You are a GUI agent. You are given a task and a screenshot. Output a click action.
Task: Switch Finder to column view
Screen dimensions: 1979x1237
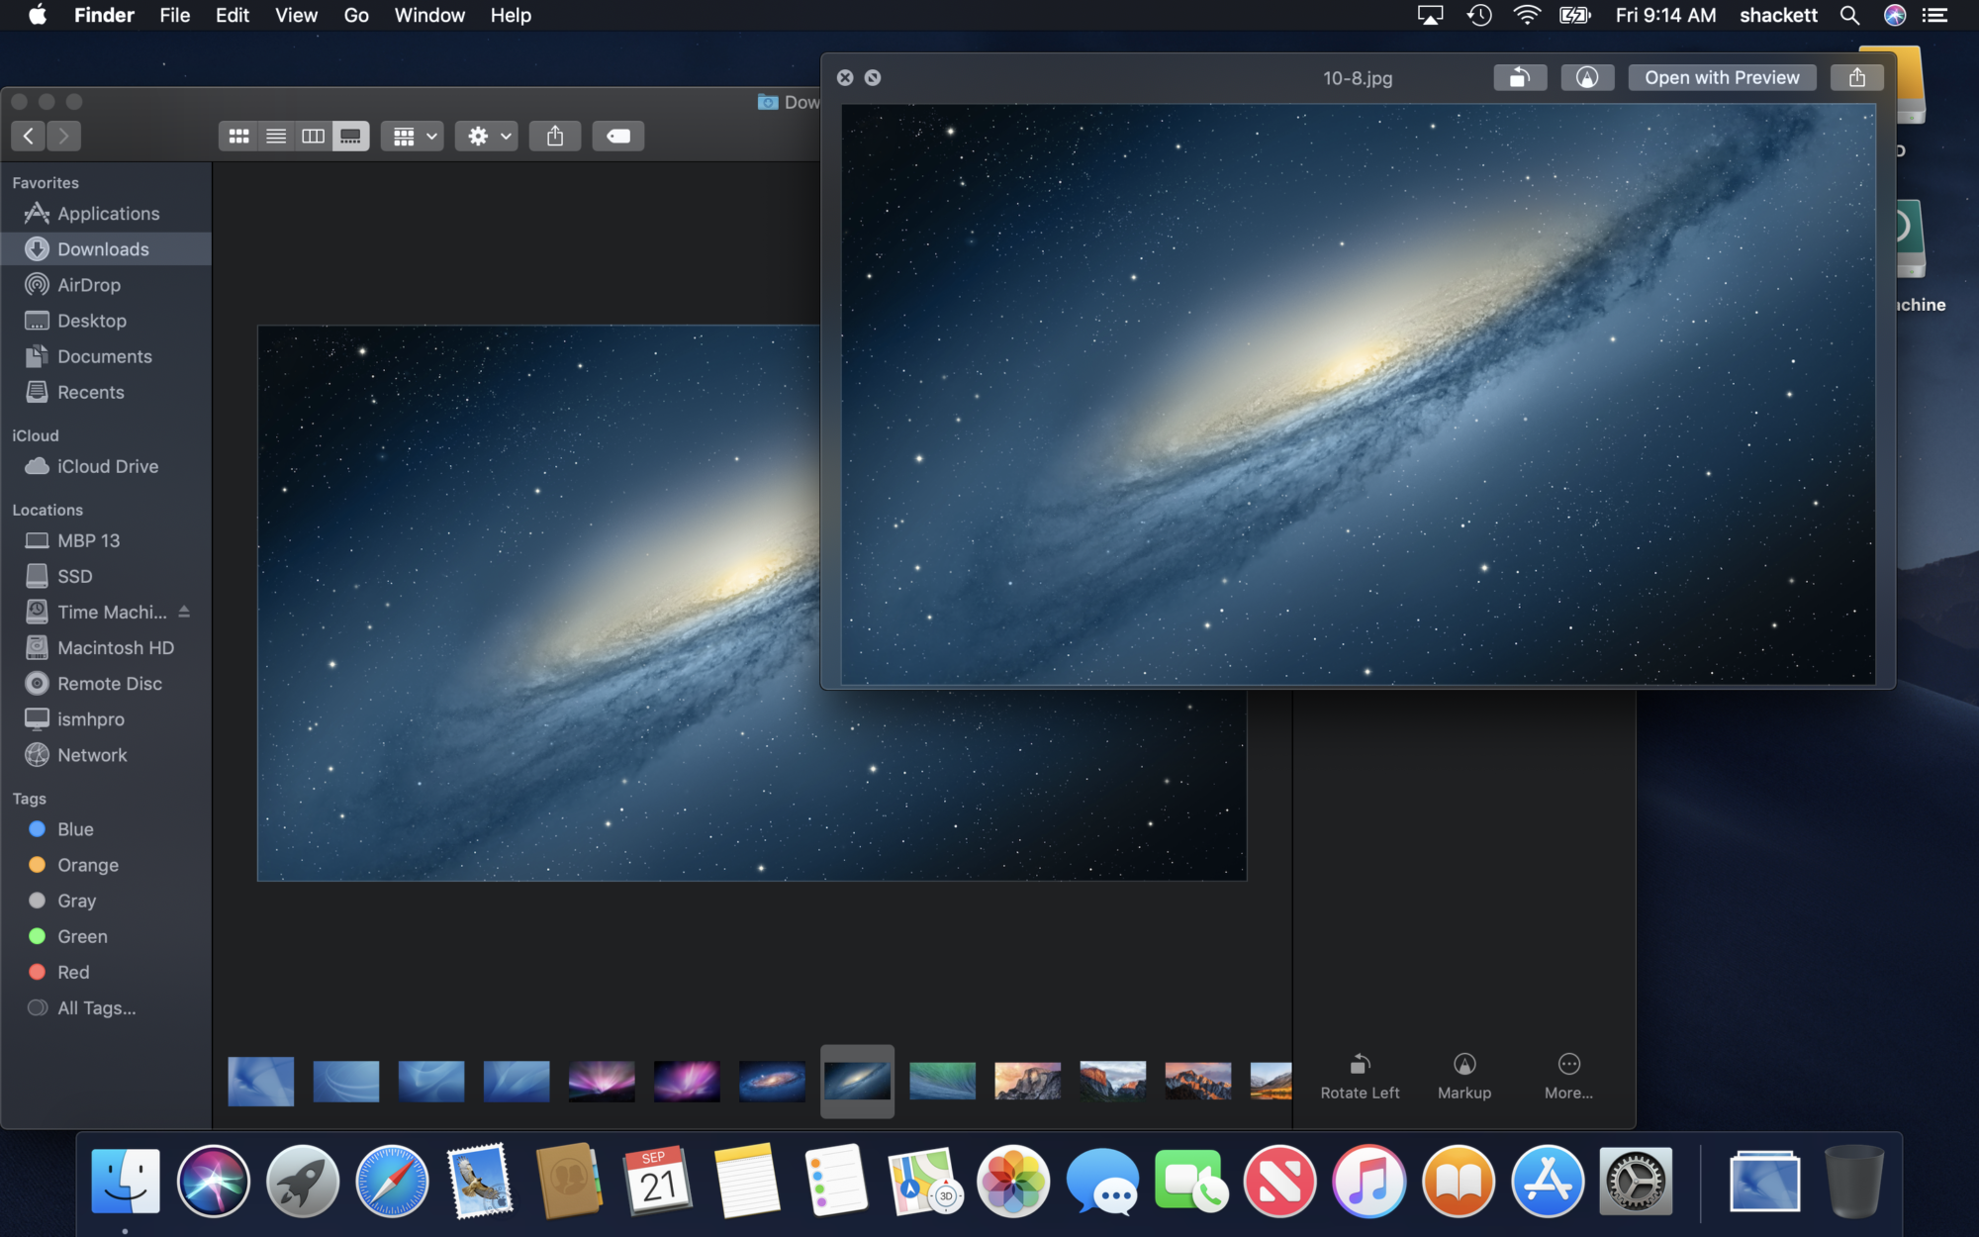(x=314, y=136)
